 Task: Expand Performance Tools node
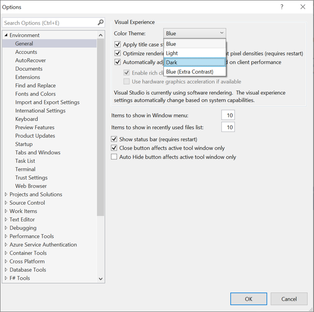pos(6,236)
